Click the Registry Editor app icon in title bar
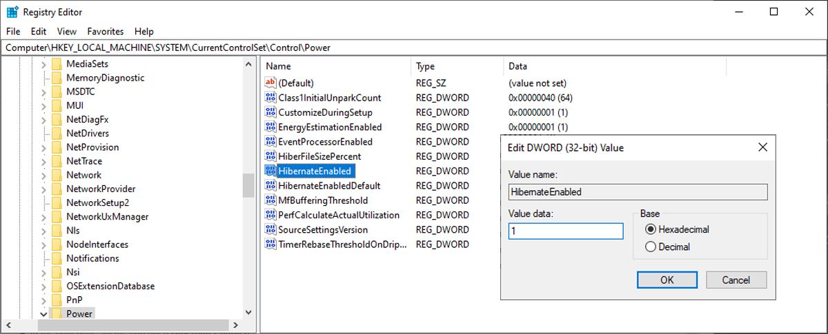This screenshot has height=334, width=828. (x=12, y=12)
